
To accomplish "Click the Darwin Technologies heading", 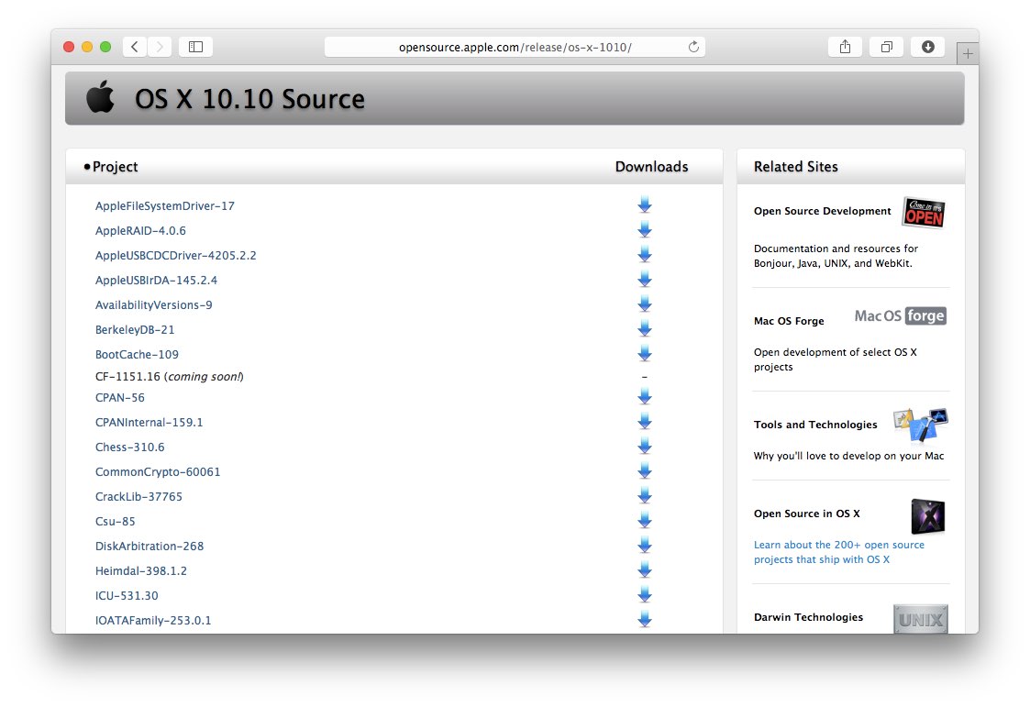I will tap(809, 617).
